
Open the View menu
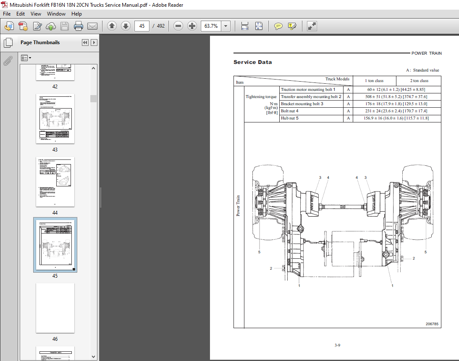[36, 14]
